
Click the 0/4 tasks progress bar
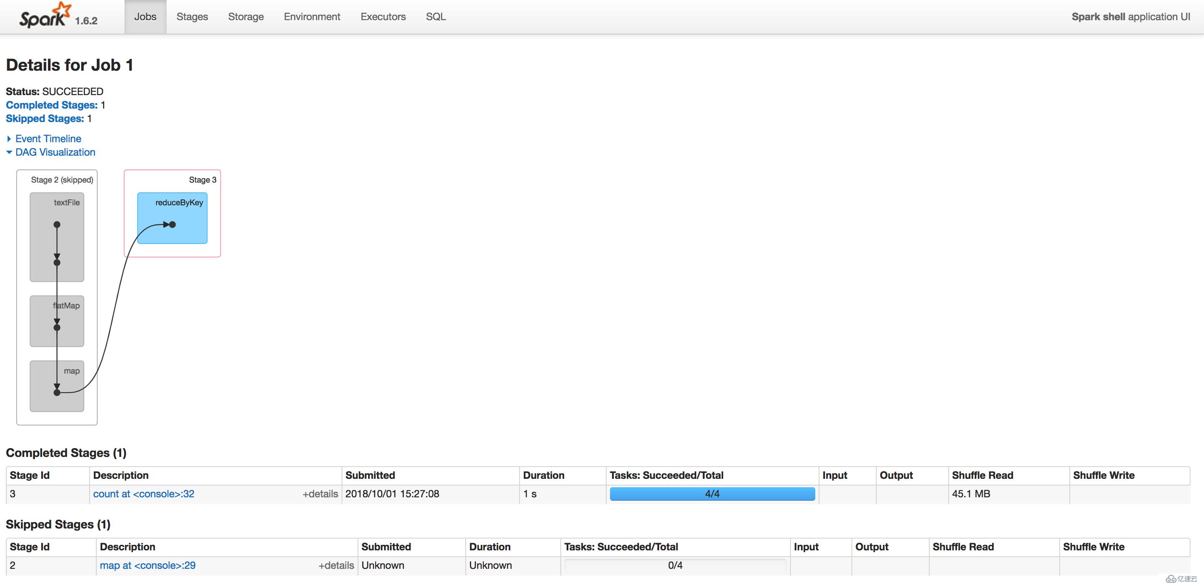coord(675,565)
